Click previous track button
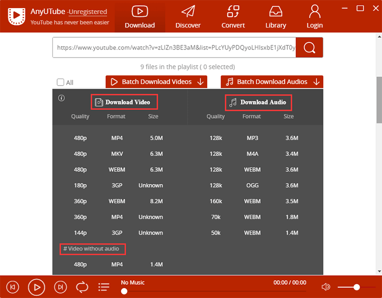This screenshot has width=382, height=298. click(13, 287)
